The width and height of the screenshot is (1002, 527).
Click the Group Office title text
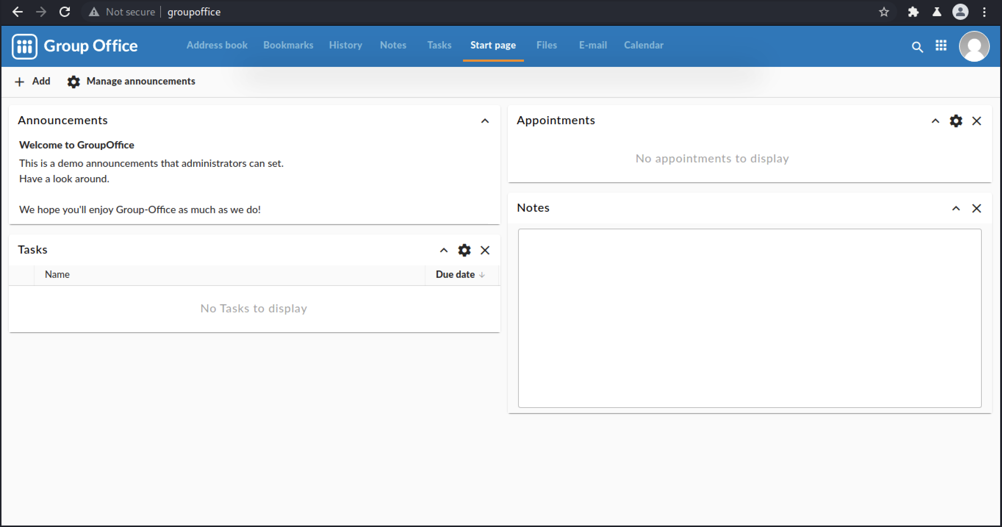(91, 46)
